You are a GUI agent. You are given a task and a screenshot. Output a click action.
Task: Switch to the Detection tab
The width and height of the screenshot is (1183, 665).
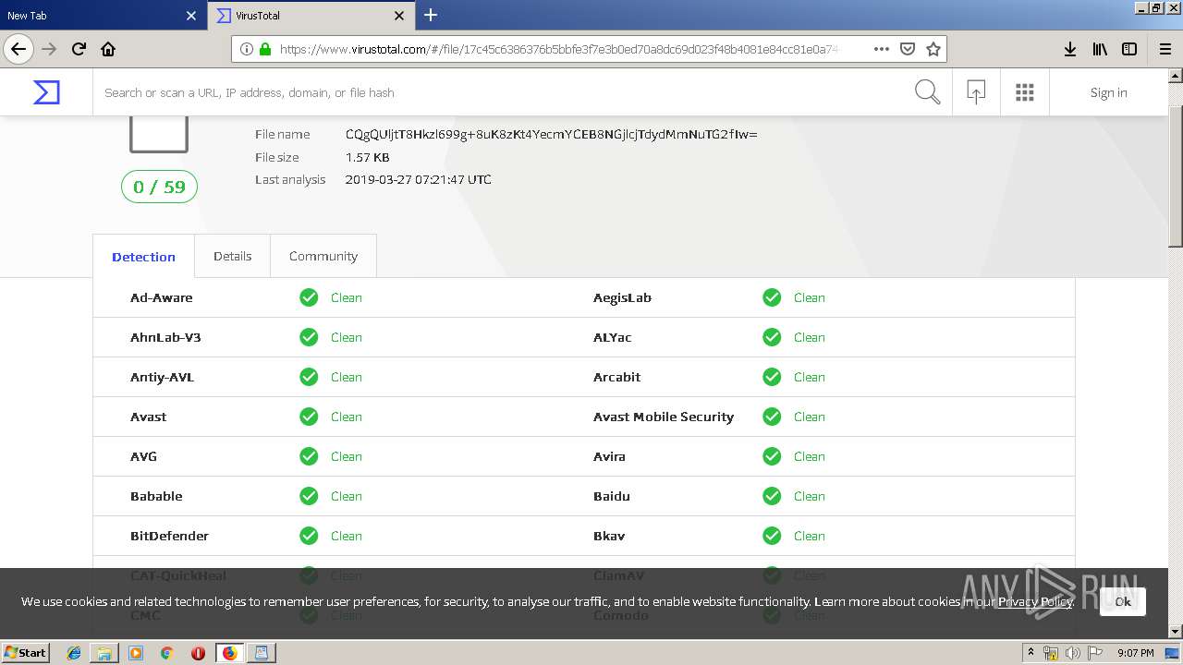pos(143,257)
